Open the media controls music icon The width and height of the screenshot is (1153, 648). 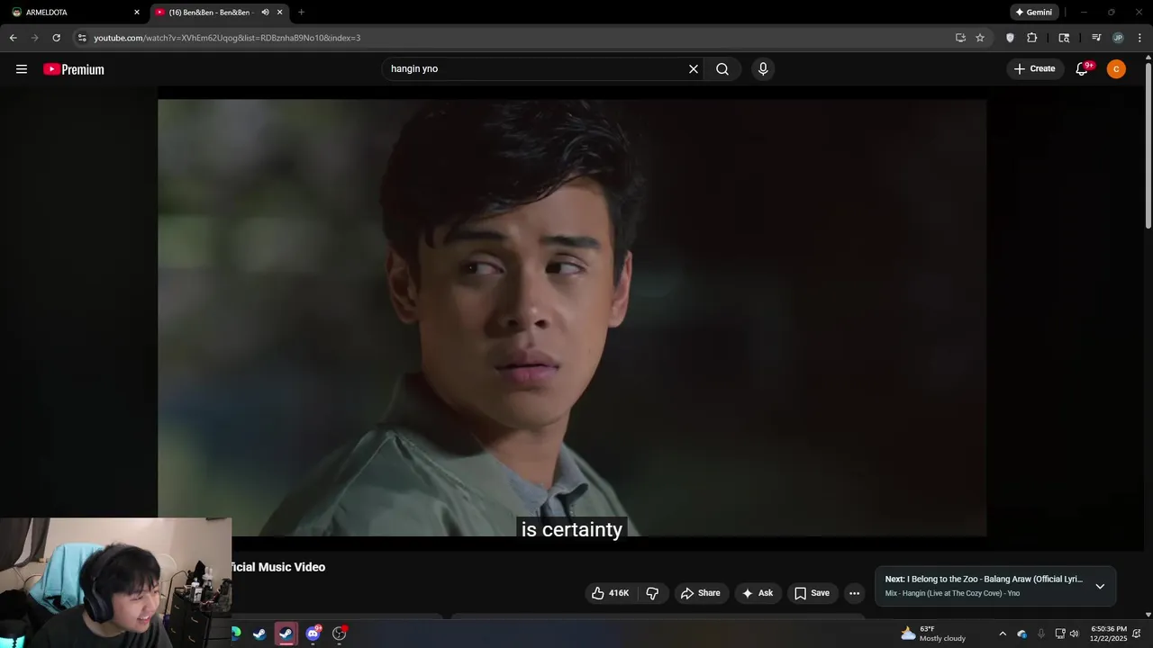(x=1096, y=38)
